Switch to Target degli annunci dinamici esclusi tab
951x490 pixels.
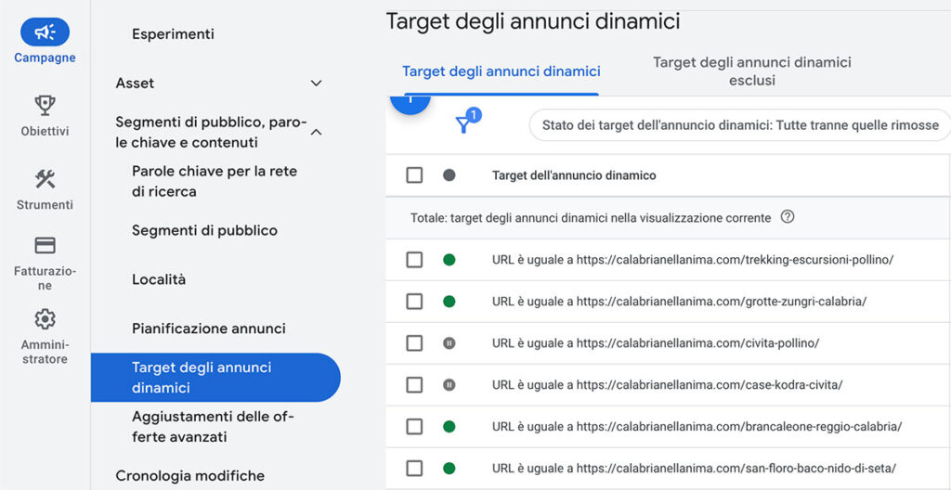click(751, 71)
